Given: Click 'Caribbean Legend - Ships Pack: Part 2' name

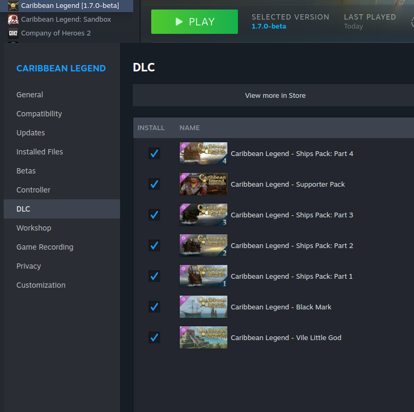Looking at the screenshot, I should coord(292,245).
